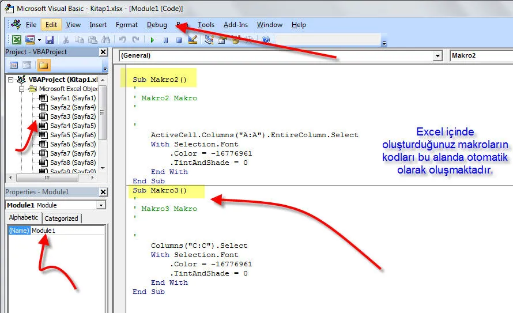Open the Debug menu
The image size is (513, 313).
157,25
